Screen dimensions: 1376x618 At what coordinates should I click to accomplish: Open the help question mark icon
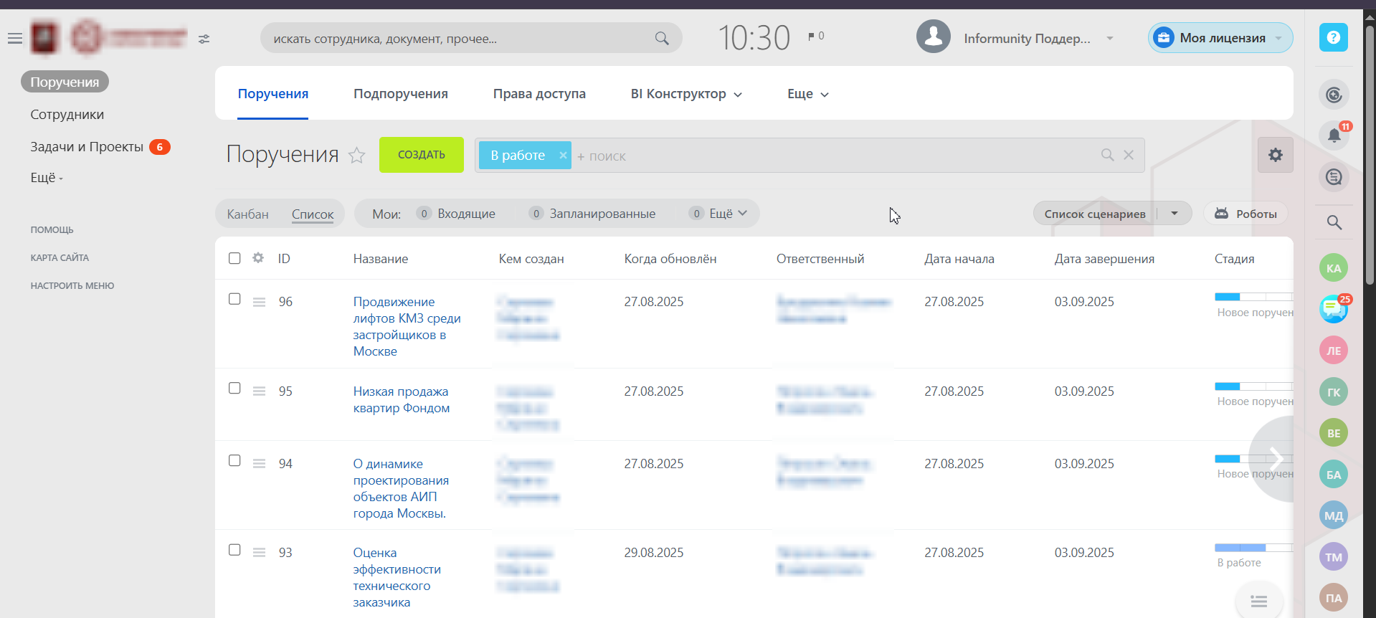1333,37
